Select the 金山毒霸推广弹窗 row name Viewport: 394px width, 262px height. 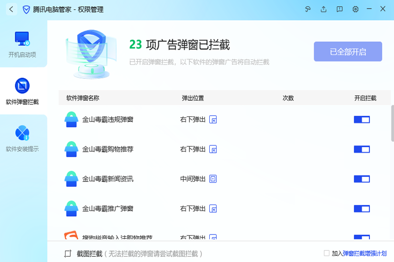tap(108, 208)
